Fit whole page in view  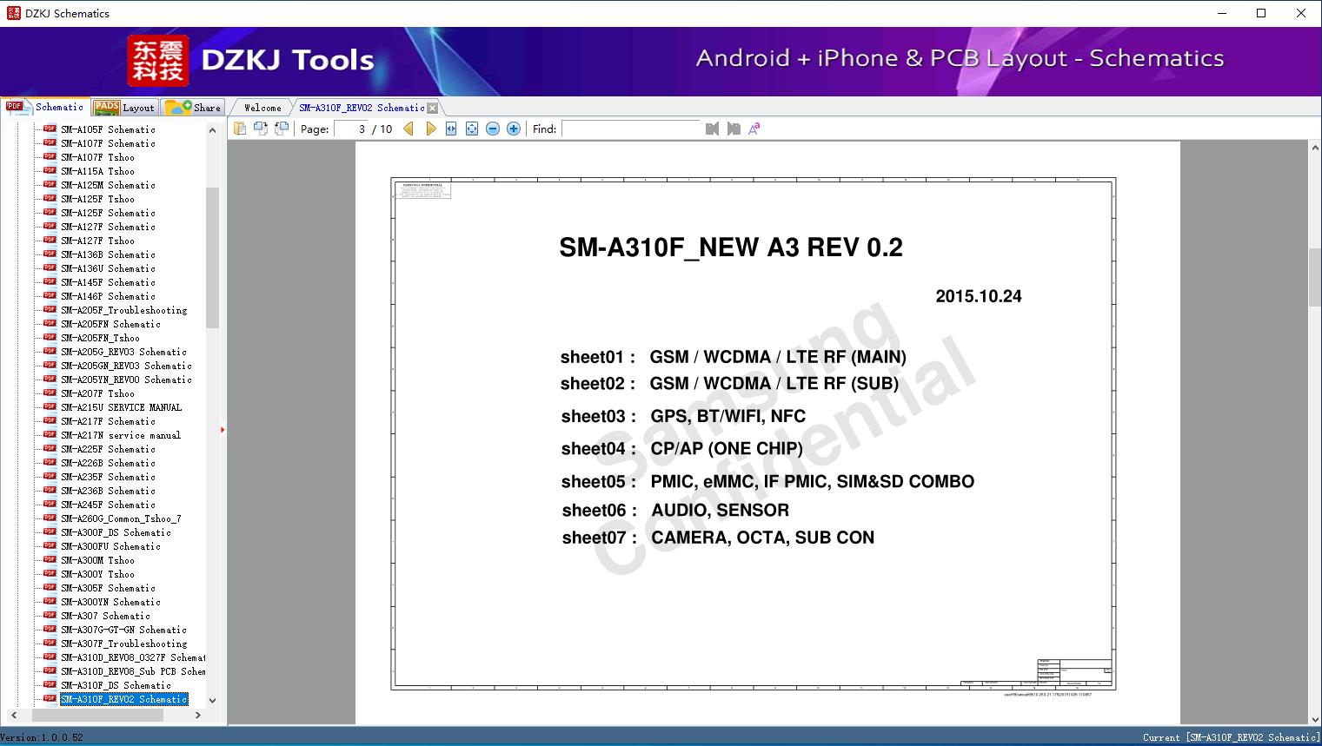[x=472, y=129]
